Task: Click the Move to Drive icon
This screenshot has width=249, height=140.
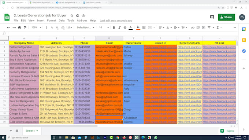Action: coord(78,15)
